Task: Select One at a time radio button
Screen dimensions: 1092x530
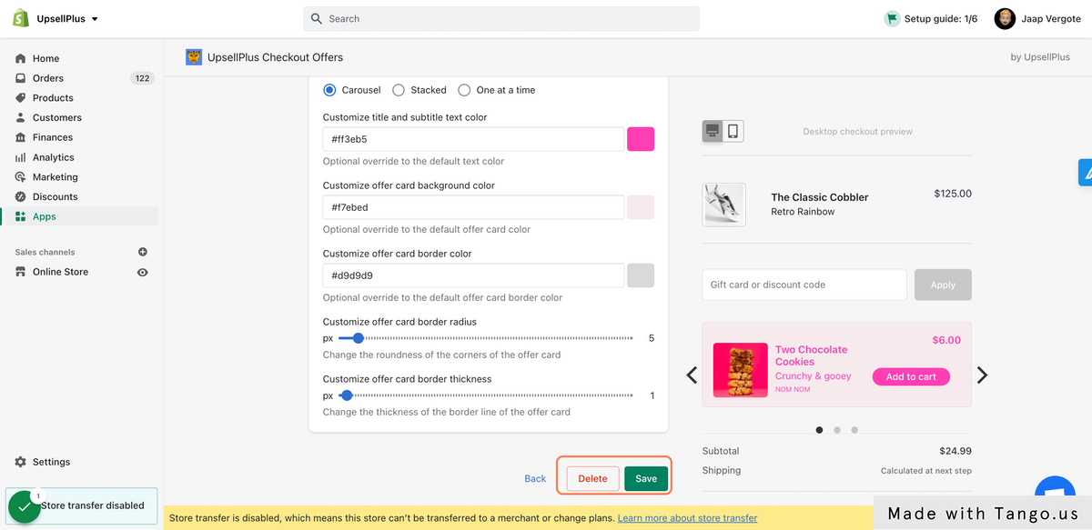Action: pos(464,90)
